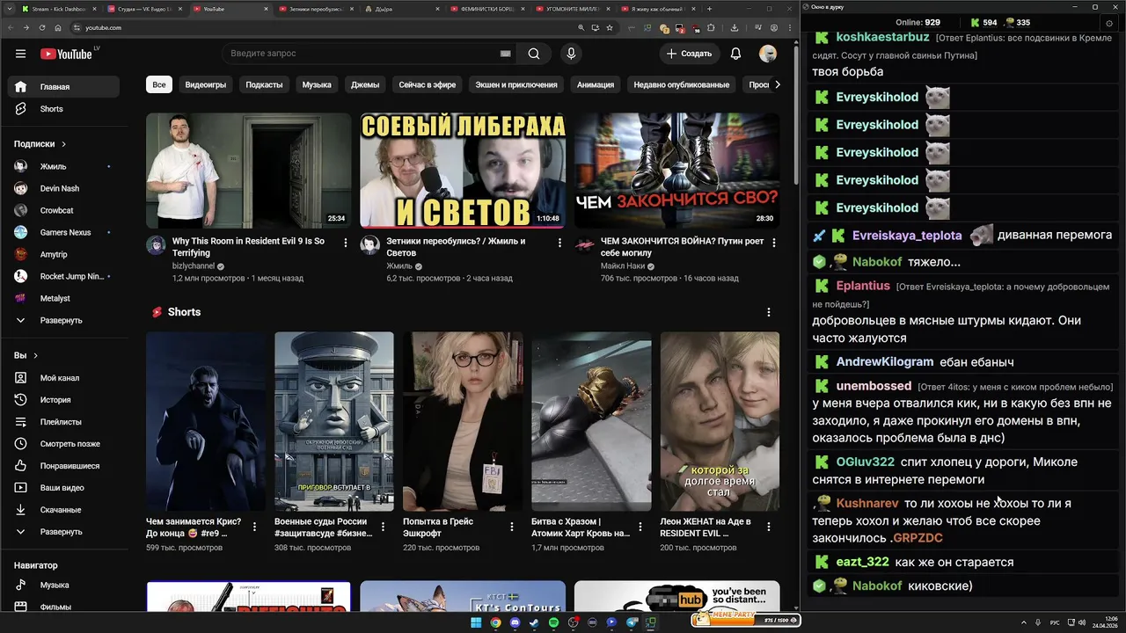Click the YouTube logo
Image resolution: width=1126 pixels, height=633 pixels.
coord(67,54)
